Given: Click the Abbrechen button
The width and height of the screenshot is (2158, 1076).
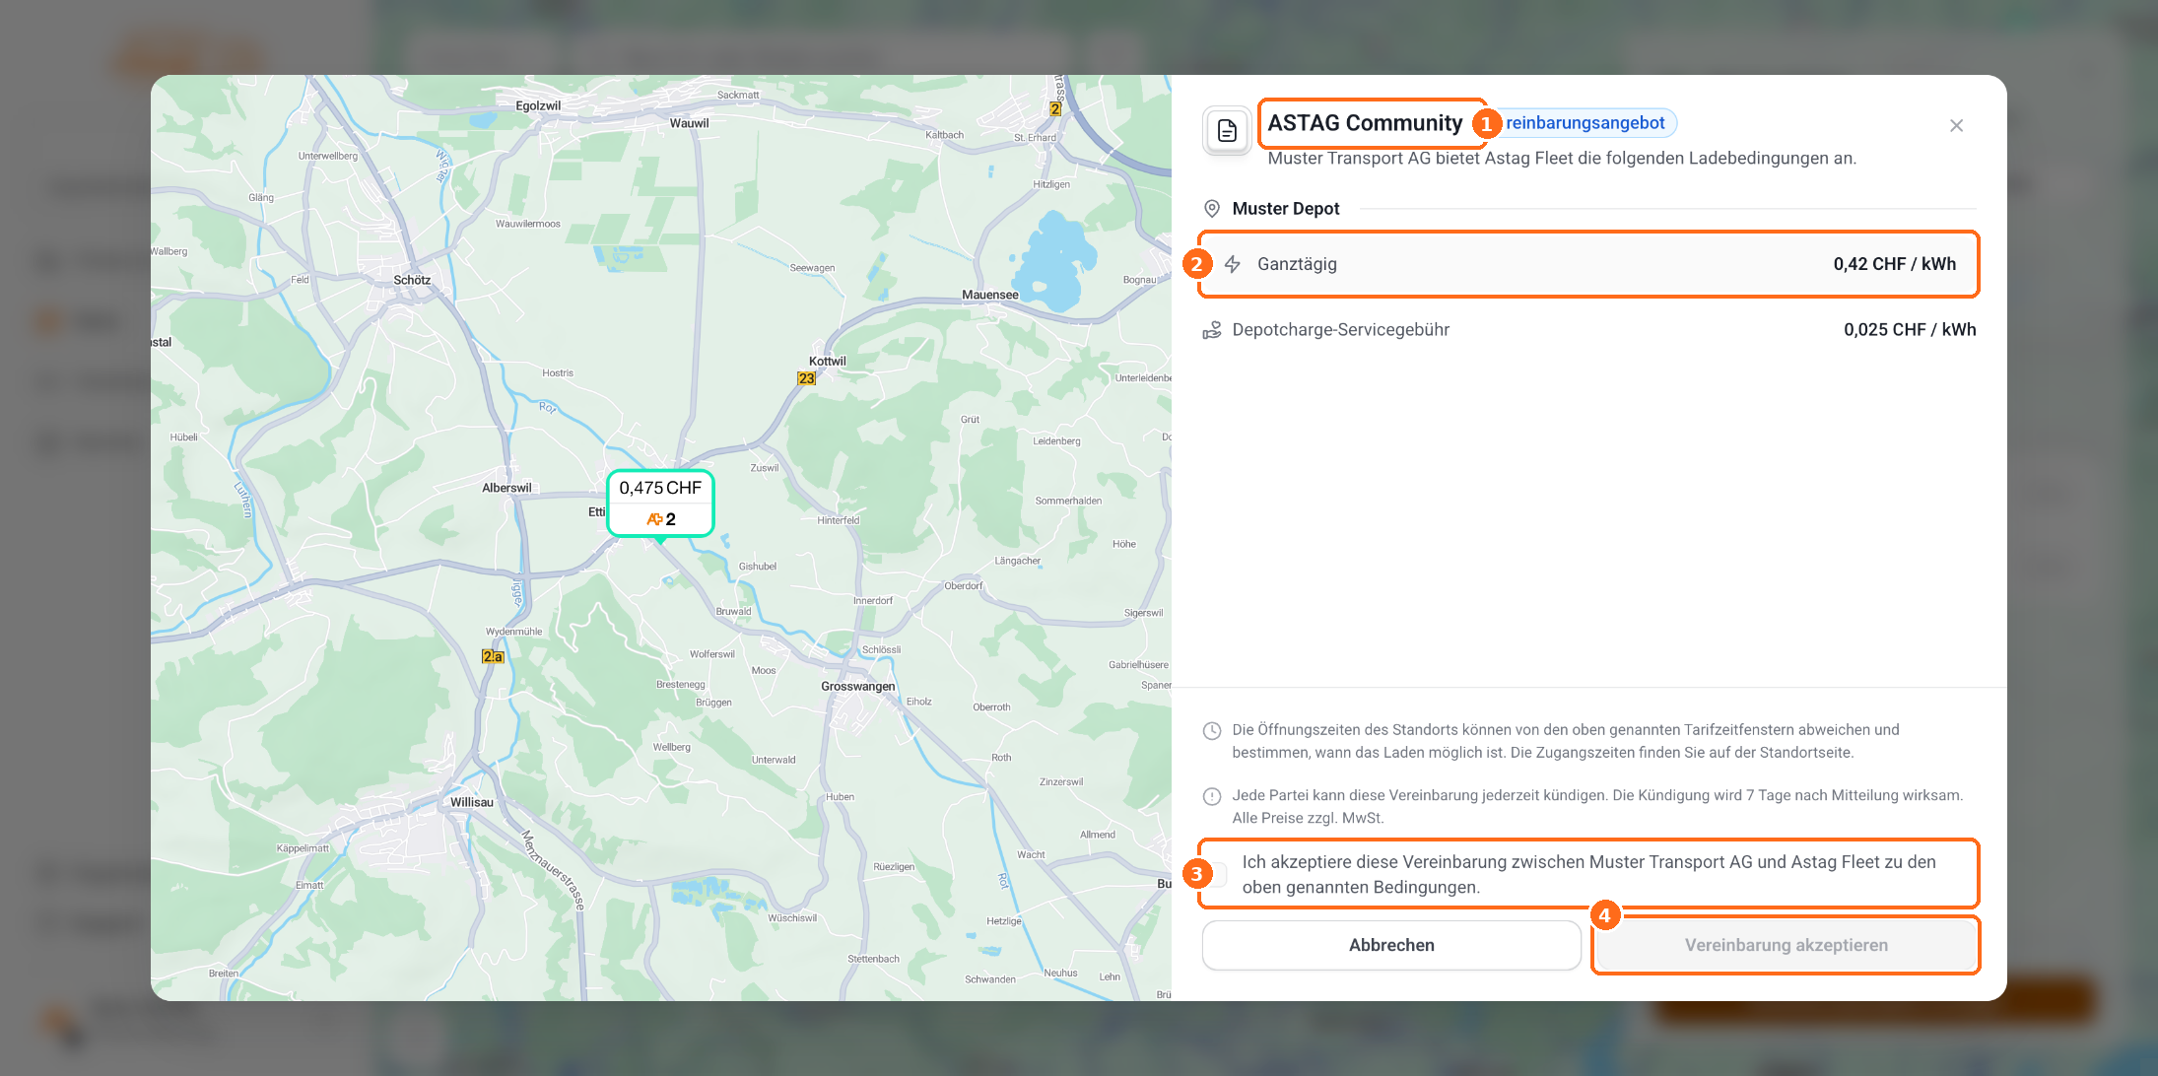Looking at the screenshot, I should [1391, 945].
